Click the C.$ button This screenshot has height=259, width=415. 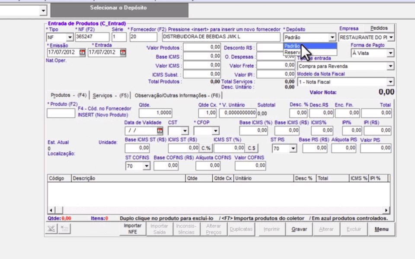click(252, 148)
